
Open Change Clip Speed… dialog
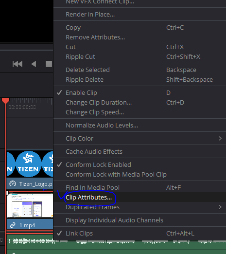[139, 112]
